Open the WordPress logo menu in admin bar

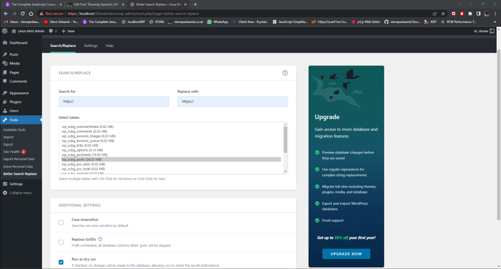click(5, 31)
